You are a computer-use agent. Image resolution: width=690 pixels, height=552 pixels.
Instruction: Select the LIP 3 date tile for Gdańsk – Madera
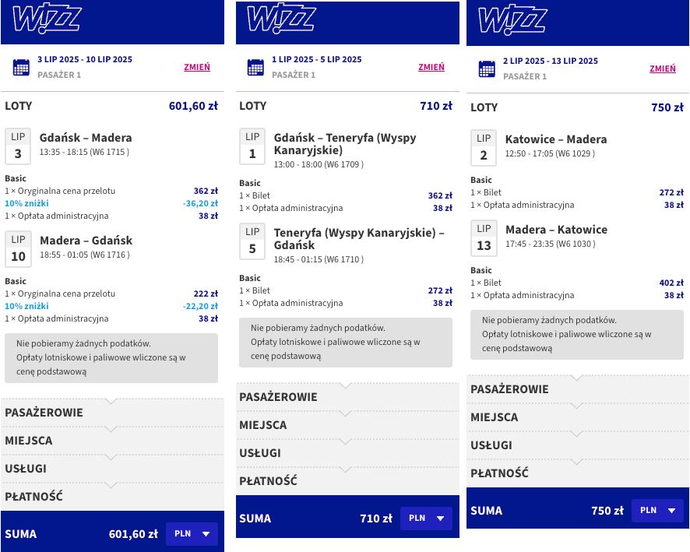(18, 146)
